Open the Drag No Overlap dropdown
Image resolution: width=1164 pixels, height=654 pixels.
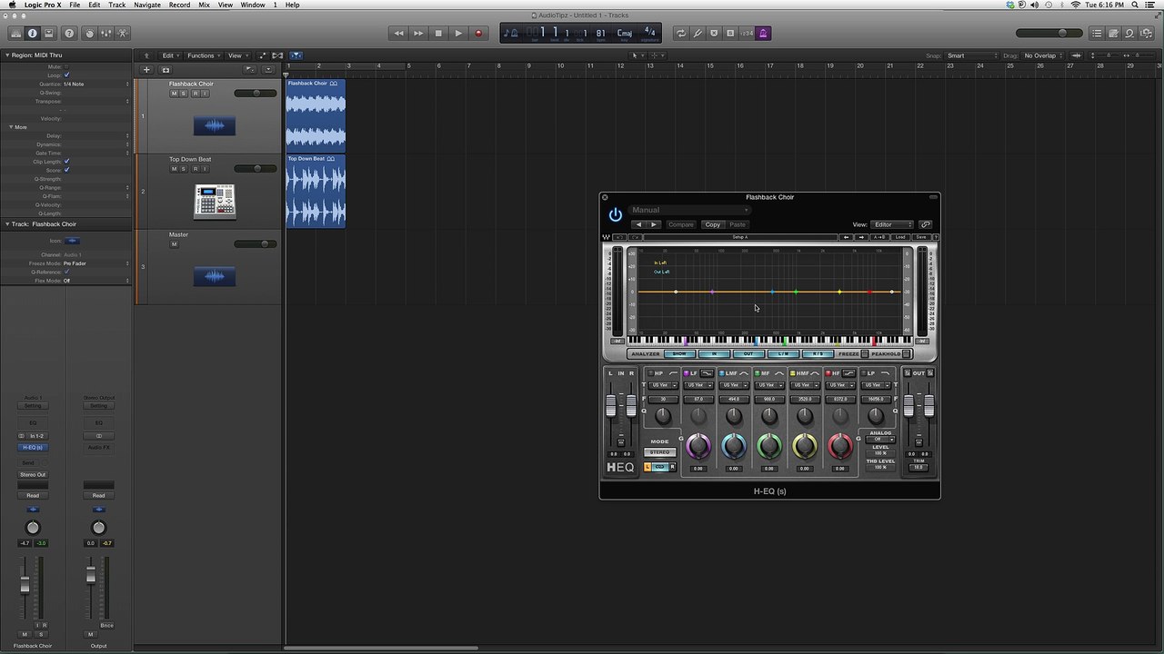pyautogui.click(x=1043, y=55)
